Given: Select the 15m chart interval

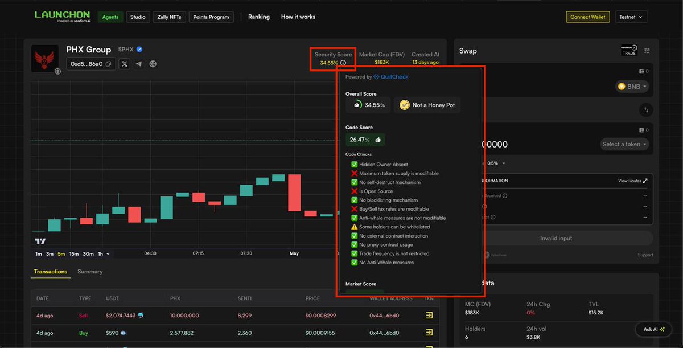Looking at the screenshot, I should (x=73, y=254).
